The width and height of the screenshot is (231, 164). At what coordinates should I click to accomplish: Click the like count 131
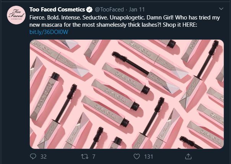(148, 156)
